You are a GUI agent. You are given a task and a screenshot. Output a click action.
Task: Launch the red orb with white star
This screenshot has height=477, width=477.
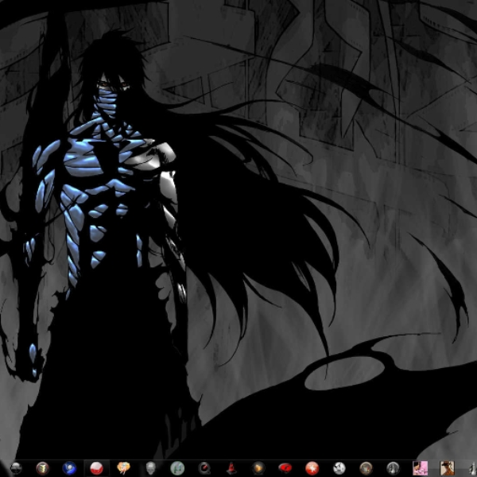pyautogui.click(x=312, y=468)
